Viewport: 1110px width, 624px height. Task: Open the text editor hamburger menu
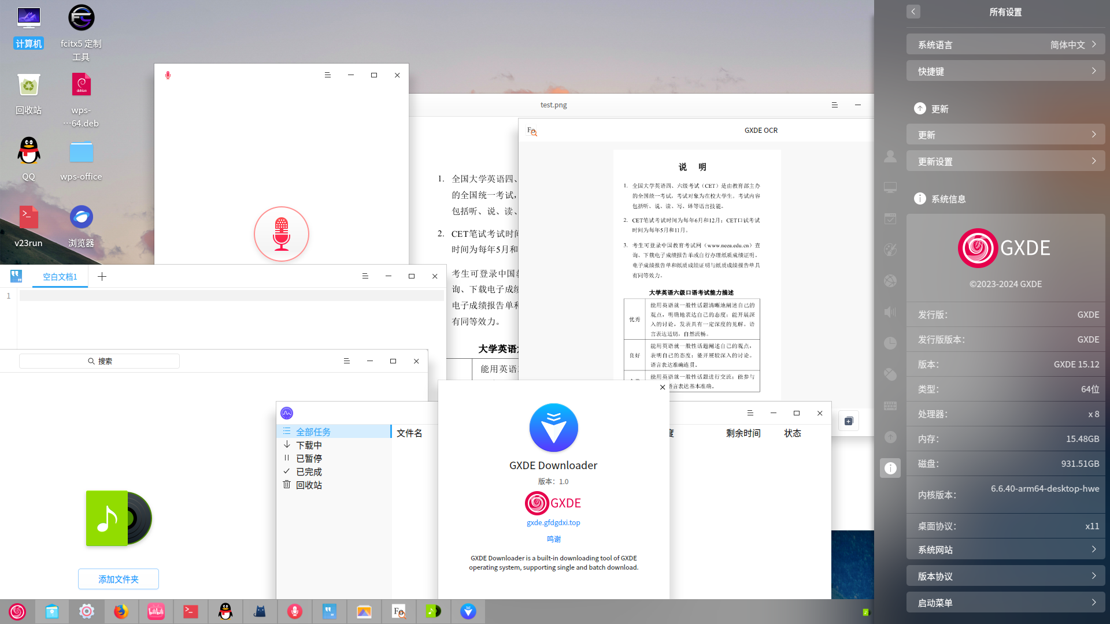(365, 276)
